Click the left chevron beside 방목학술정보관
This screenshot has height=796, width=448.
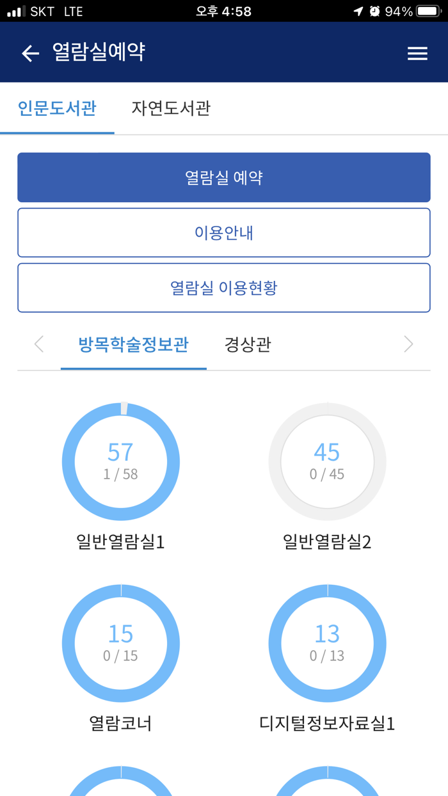click(38, 344)
